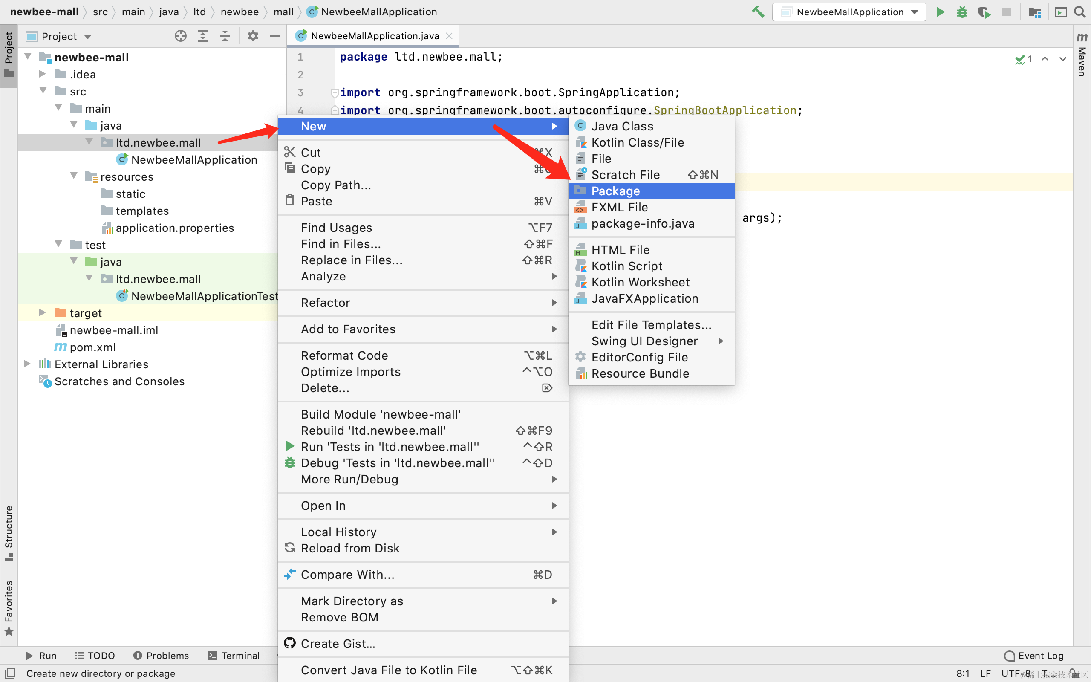Toggle the Maven side tool window
The height and width of the screenshot is (682, 1091).
click(1082, 54)
